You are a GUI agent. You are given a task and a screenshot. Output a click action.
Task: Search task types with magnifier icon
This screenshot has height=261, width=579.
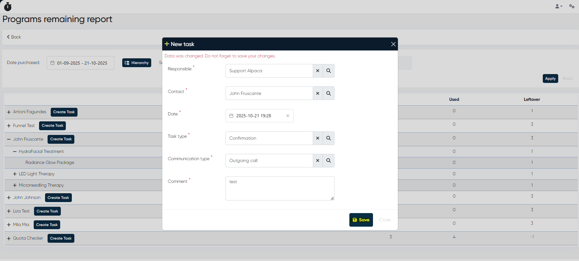328,138
